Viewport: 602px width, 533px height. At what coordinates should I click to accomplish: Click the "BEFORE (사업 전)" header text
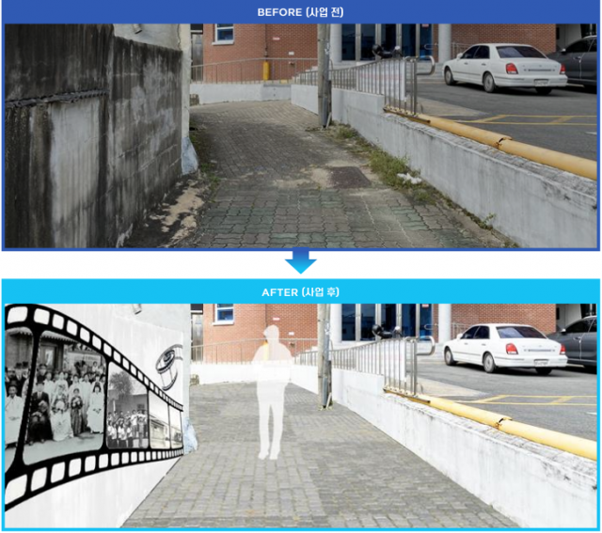[300, 12]
